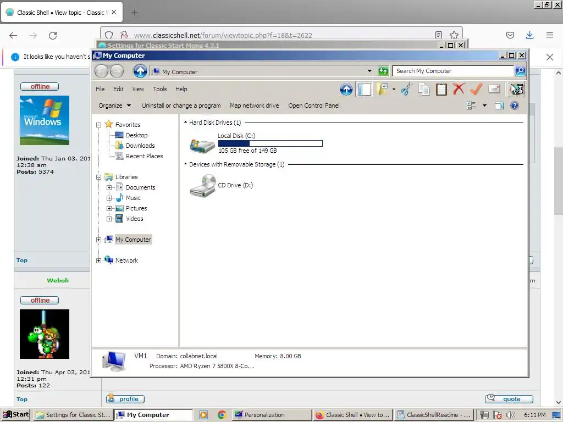
Task: Click the Up one level toolbar button
Action: (346, 89)
